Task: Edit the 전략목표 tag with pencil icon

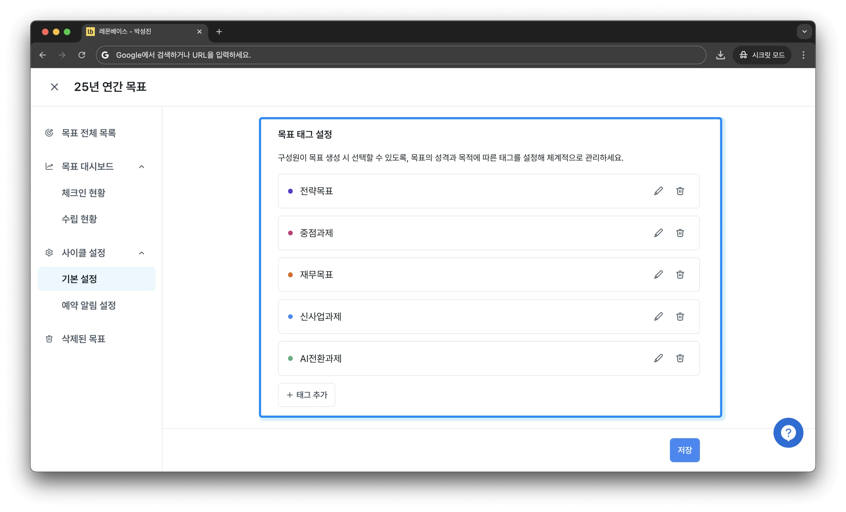Action: pyautogui.click(x=658, y=191)
